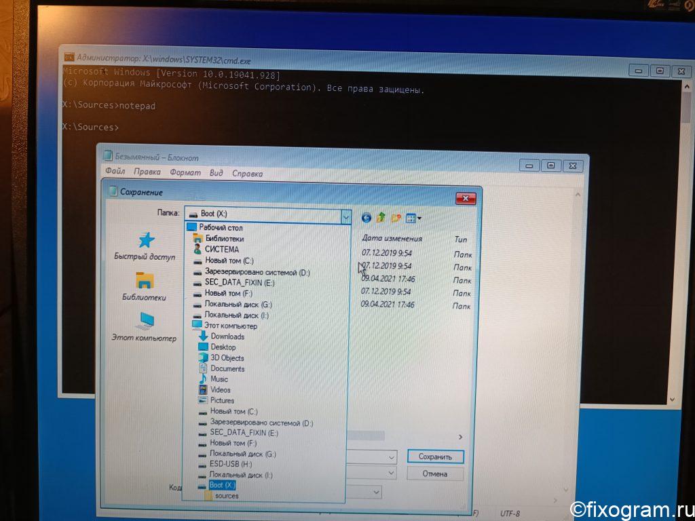Select СИСТЕМА user folder in list

(x=217, y=250)
